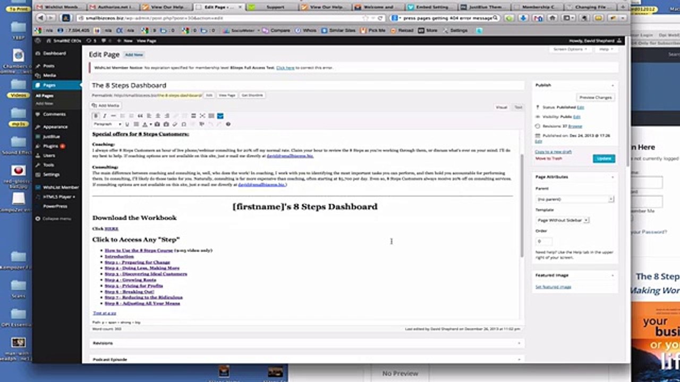Expand the Screen Options panel
This screenshot has width=680, height=382.
point(570,49)
